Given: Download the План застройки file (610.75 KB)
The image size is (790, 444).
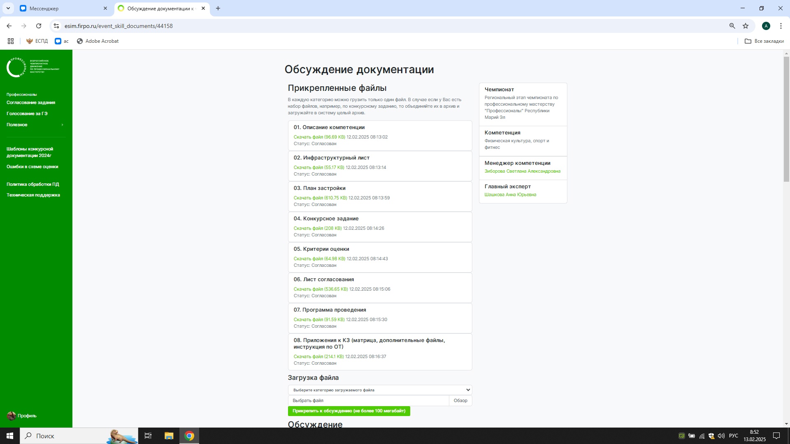Looking at the screenshot, I should (320, 198).
